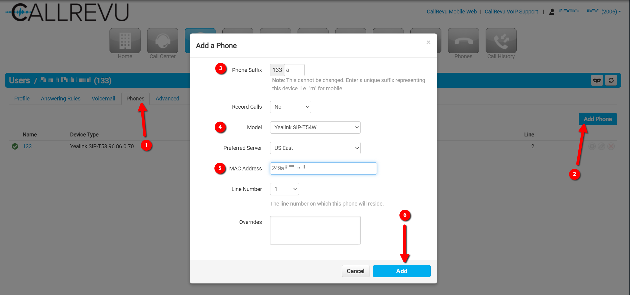Click the Overrides text area
The height and width of the screenshot is (295, 630).
315,230
